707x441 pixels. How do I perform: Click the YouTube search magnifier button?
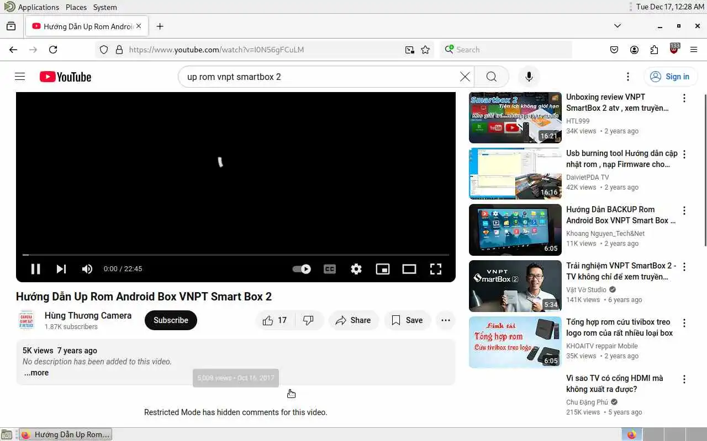[492, 77]
